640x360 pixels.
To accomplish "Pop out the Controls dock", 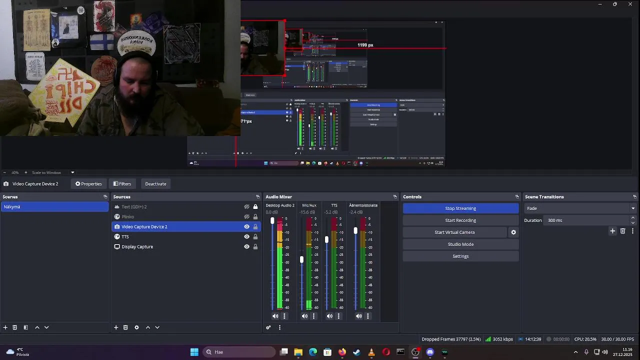I will point(517,197).
